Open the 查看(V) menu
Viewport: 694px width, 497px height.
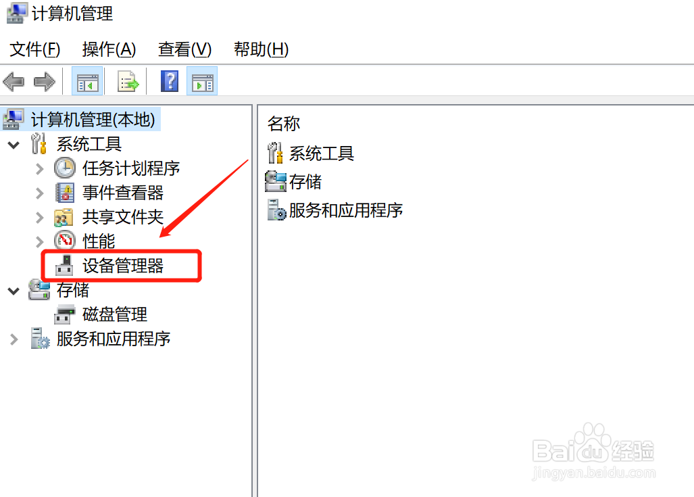coord(185,49)
